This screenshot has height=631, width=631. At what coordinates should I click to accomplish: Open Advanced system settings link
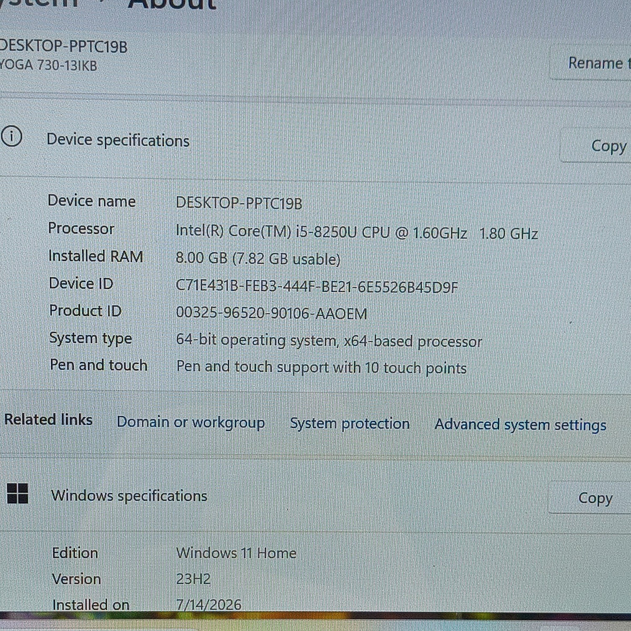pos(521,425)
